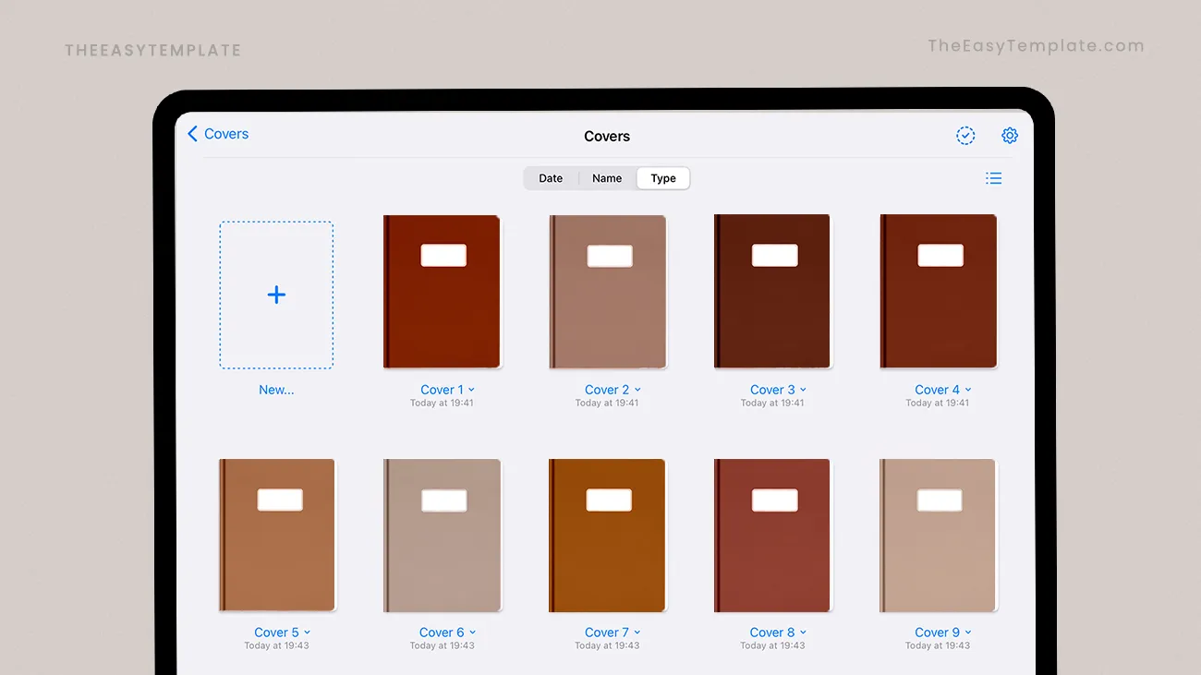Click the white label on Cover 1
Image resolution: width=1201 pixels, height=675 pixels.
coord(443,256)
